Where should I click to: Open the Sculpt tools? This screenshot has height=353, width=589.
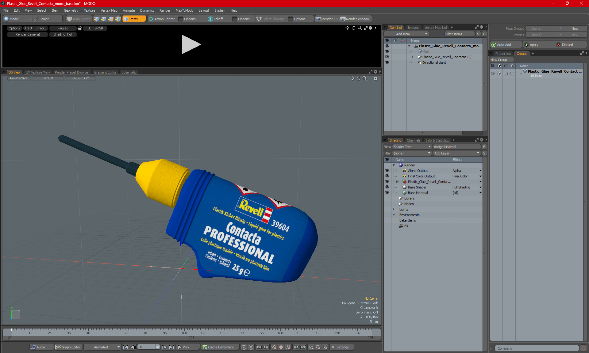pyautogui.click(x=47, y=19)
